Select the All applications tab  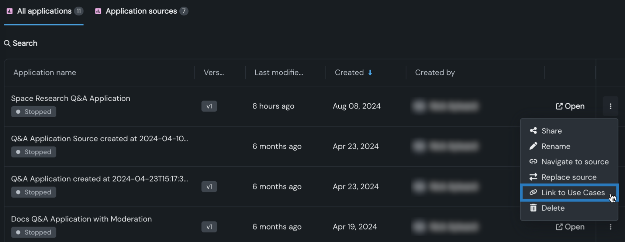[x=44, y=11]
